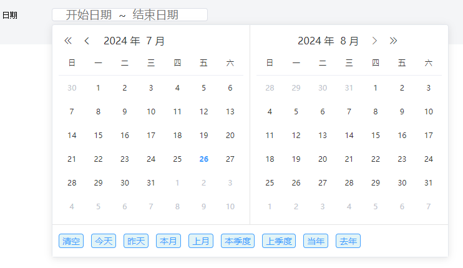
Task: Go to next month with right arrow
Action: coord(374,41)
